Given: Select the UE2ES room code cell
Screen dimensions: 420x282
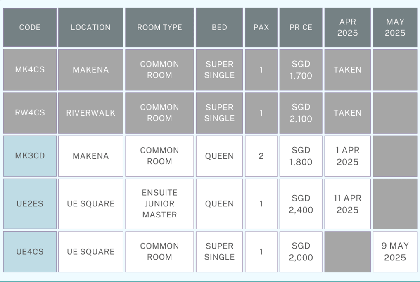Looking at the screenshot, I should (30, 204).
